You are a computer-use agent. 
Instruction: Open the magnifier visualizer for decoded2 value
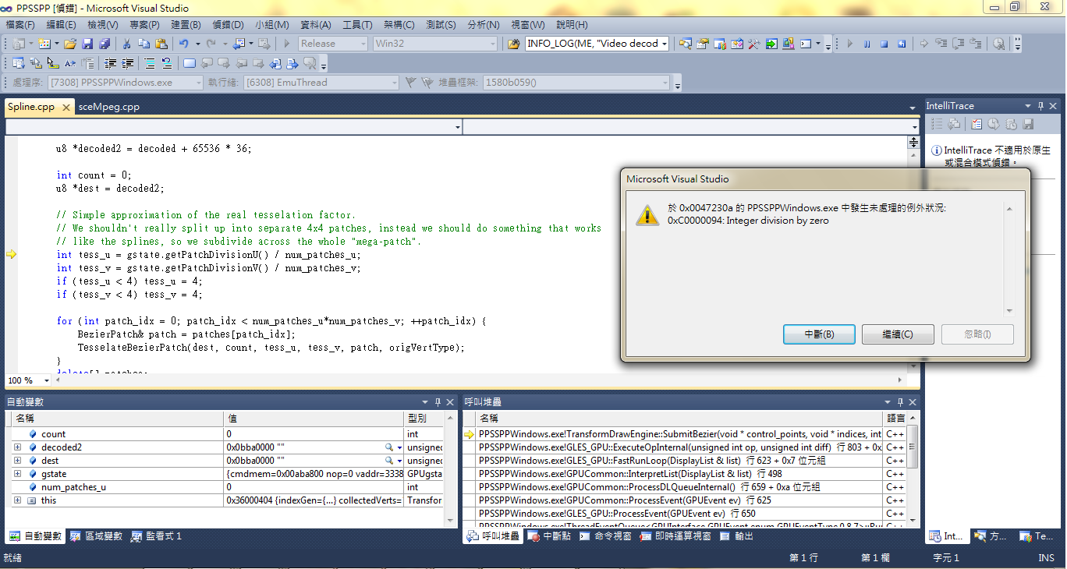tap(389, 447)
